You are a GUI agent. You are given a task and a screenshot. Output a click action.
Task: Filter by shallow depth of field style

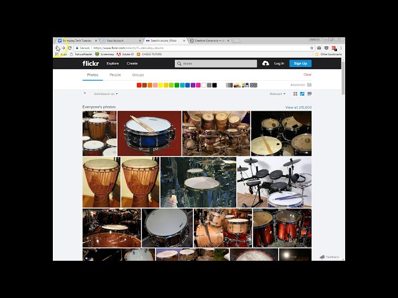[x=238, y=85]
